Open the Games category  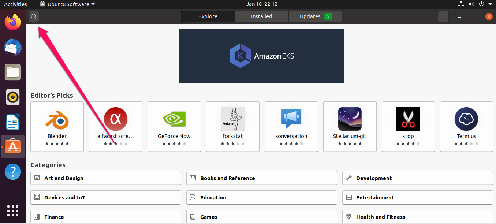262,217
